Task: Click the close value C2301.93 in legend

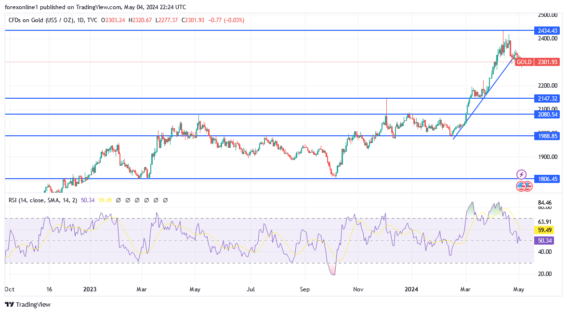Action: pos(193,20)
